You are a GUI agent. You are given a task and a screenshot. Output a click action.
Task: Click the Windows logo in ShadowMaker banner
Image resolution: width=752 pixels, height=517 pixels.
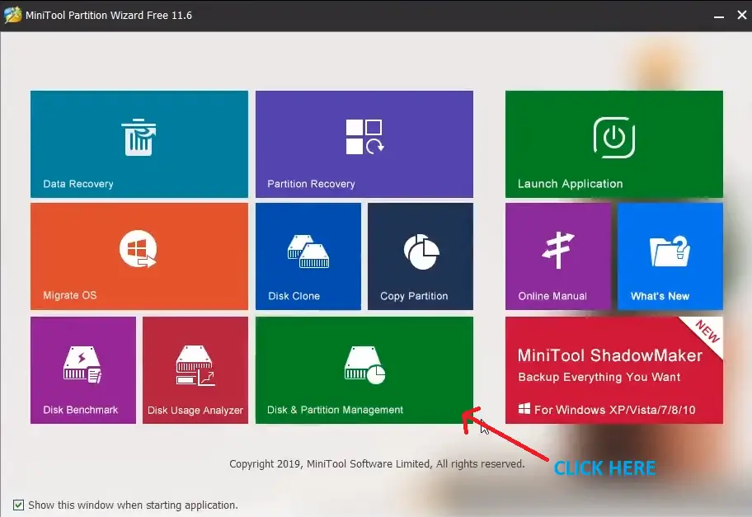point(524,409)
